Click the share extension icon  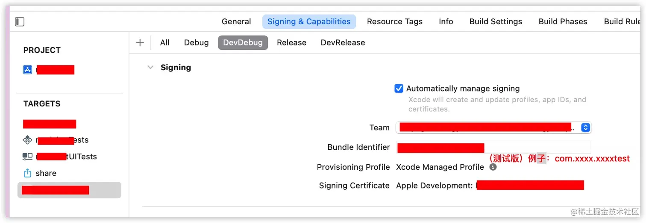click(x=27, y=173)
